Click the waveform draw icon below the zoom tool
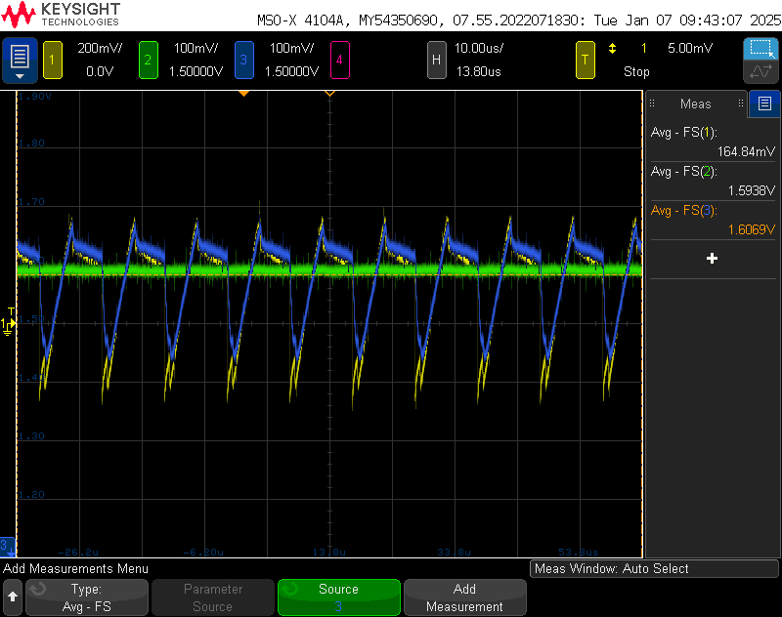The width and height of the screenshot is (782, 617). 760,71
